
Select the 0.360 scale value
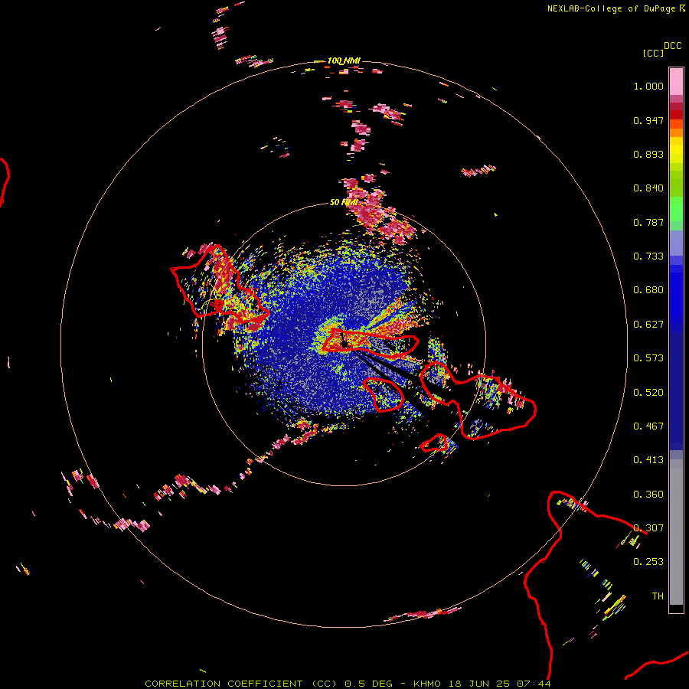click(x=648, y=495)
